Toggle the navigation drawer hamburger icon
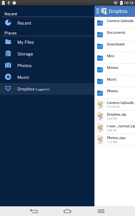 98,11
